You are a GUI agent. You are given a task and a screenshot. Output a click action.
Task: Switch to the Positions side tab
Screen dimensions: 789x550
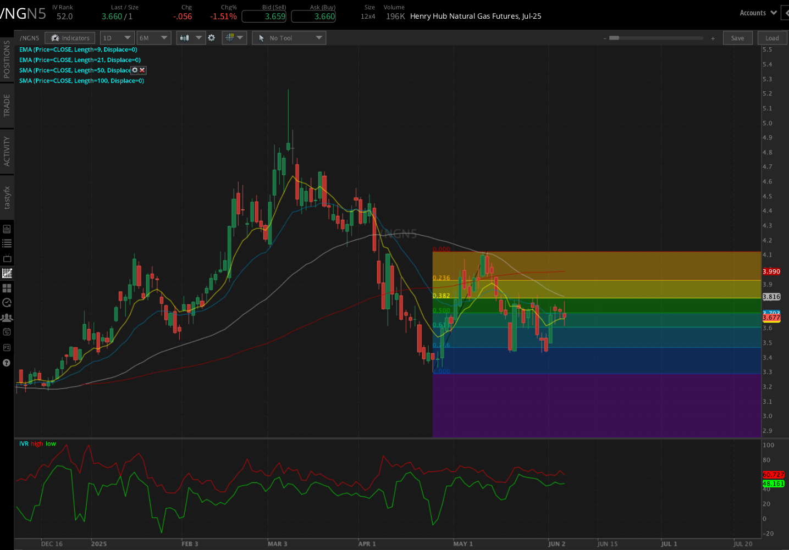tap(7, 59)
